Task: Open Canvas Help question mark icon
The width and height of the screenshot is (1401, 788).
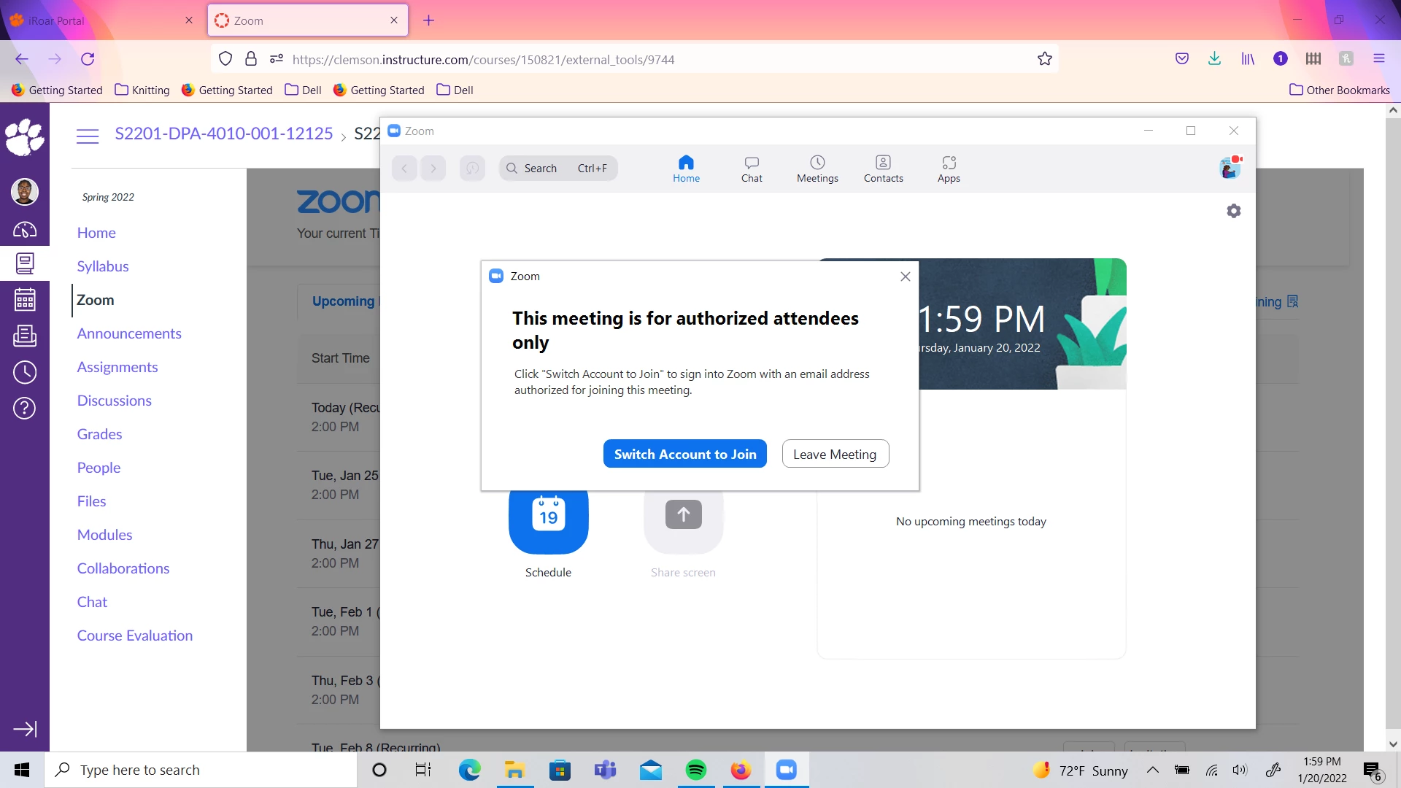Action: [25, 409]
